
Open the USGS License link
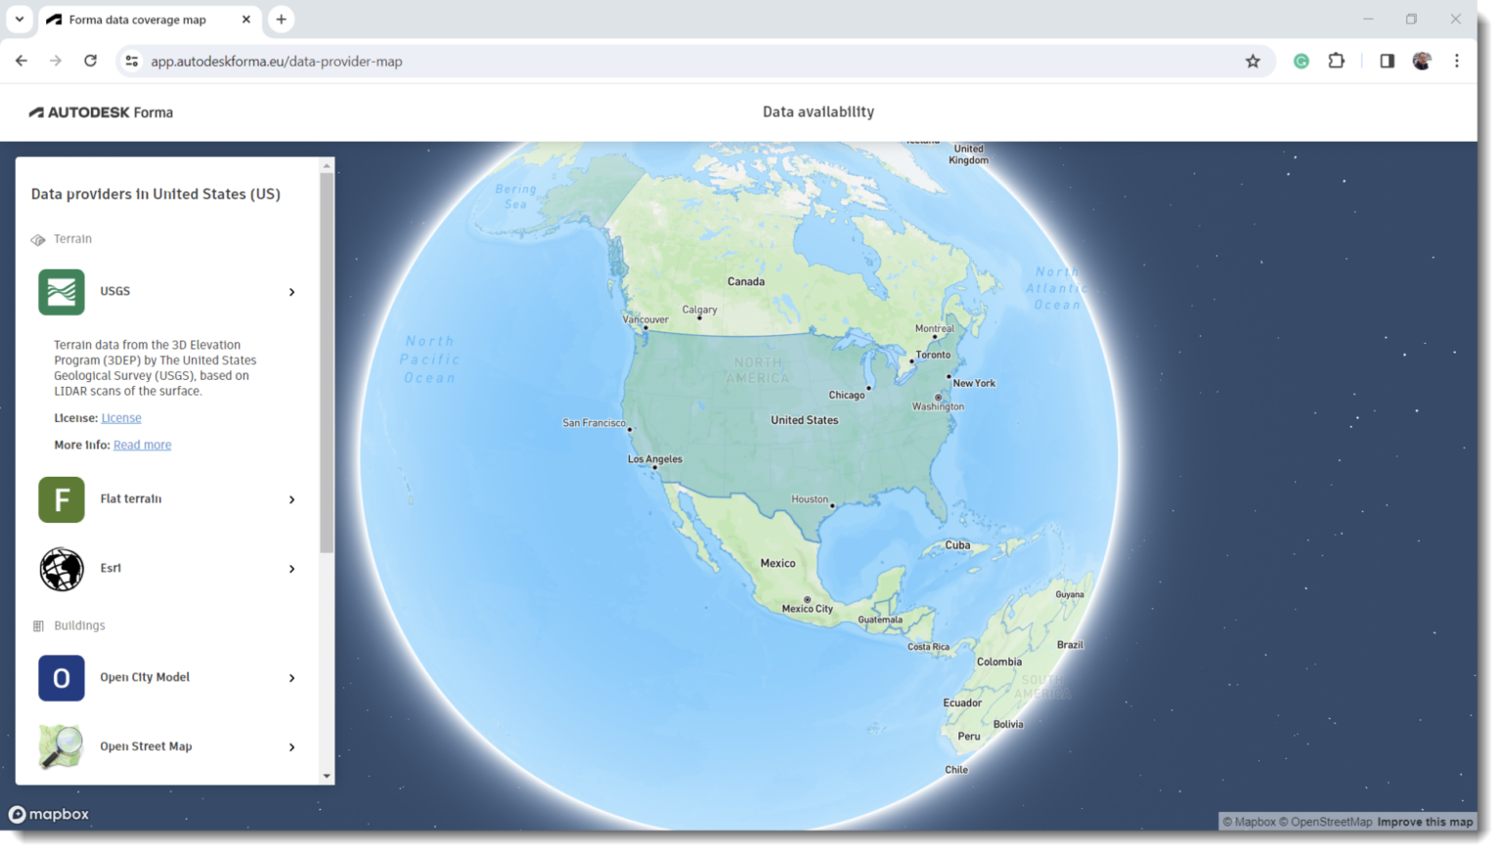[x=121, y=417]
